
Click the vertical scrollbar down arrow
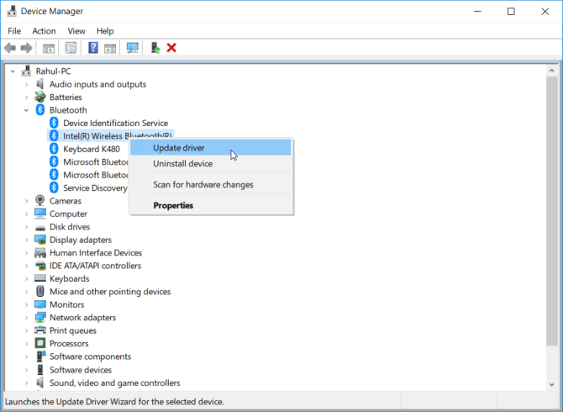coord(551,383)
